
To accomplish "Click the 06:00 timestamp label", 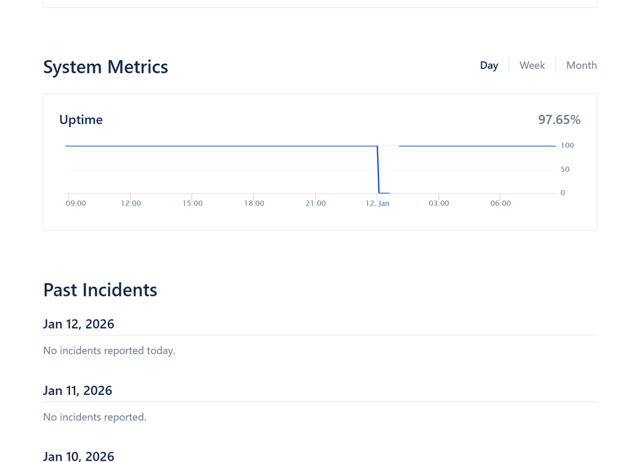I will [500, 203].
